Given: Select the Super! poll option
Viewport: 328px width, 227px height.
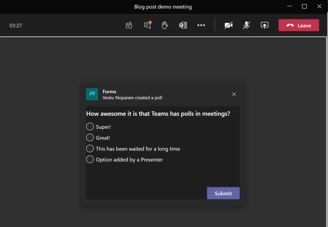Looking at the screenshot, I should coord(90,127).
